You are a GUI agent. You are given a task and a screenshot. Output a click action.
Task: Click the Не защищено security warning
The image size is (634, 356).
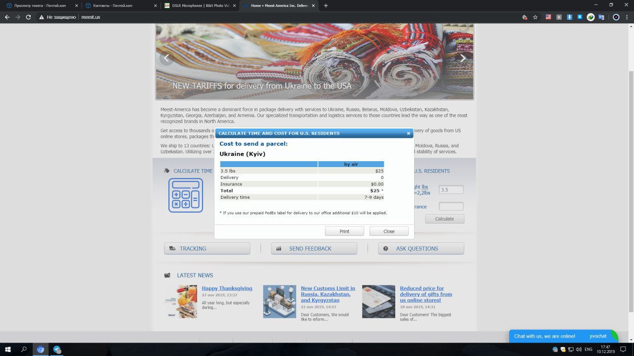coord(57,17)
